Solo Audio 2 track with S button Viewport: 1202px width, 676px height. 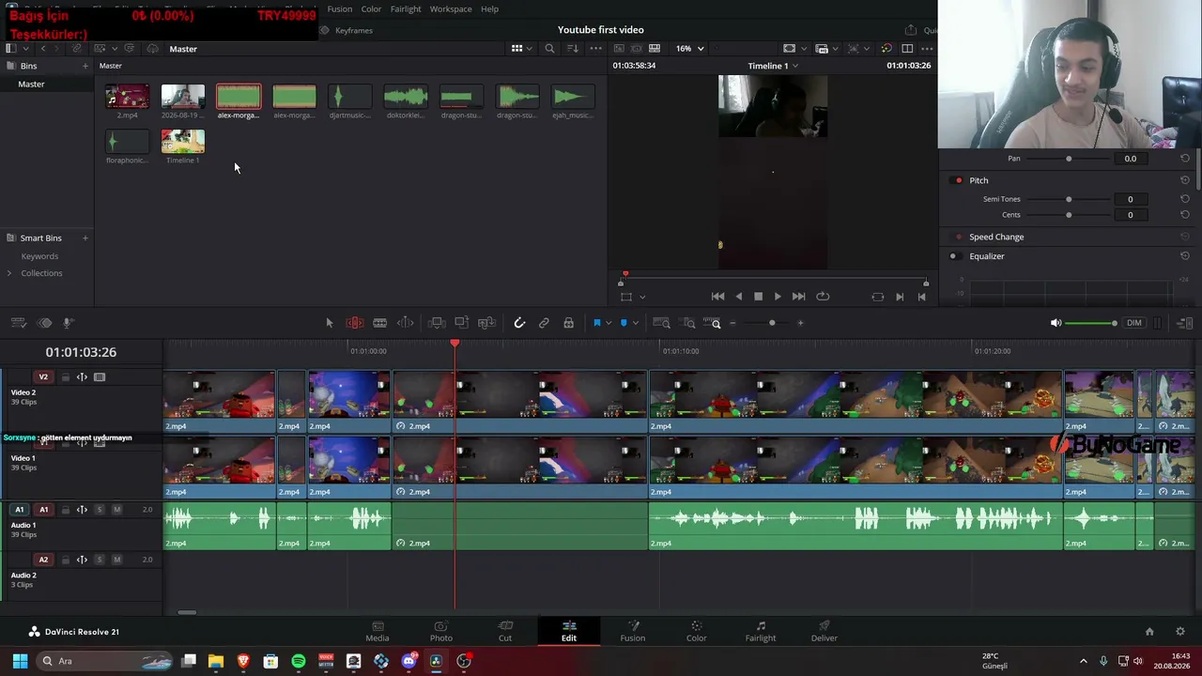[100, 560]
